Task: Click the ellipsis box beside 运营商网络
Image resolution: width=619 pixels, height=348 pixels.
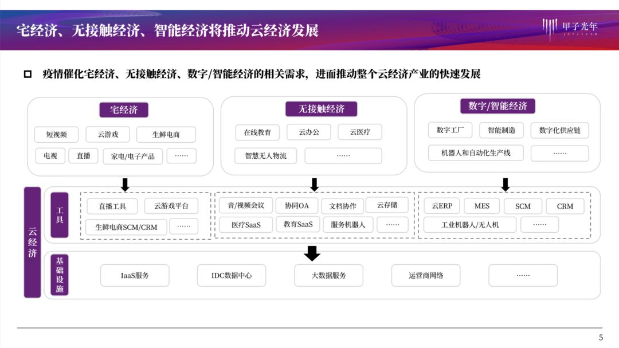Action: (x=523, y=275)
